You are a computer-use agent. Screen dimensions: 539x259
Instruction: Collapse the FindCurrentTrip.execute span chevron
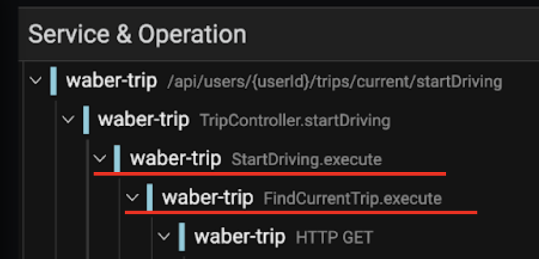(x=133, y=197)
